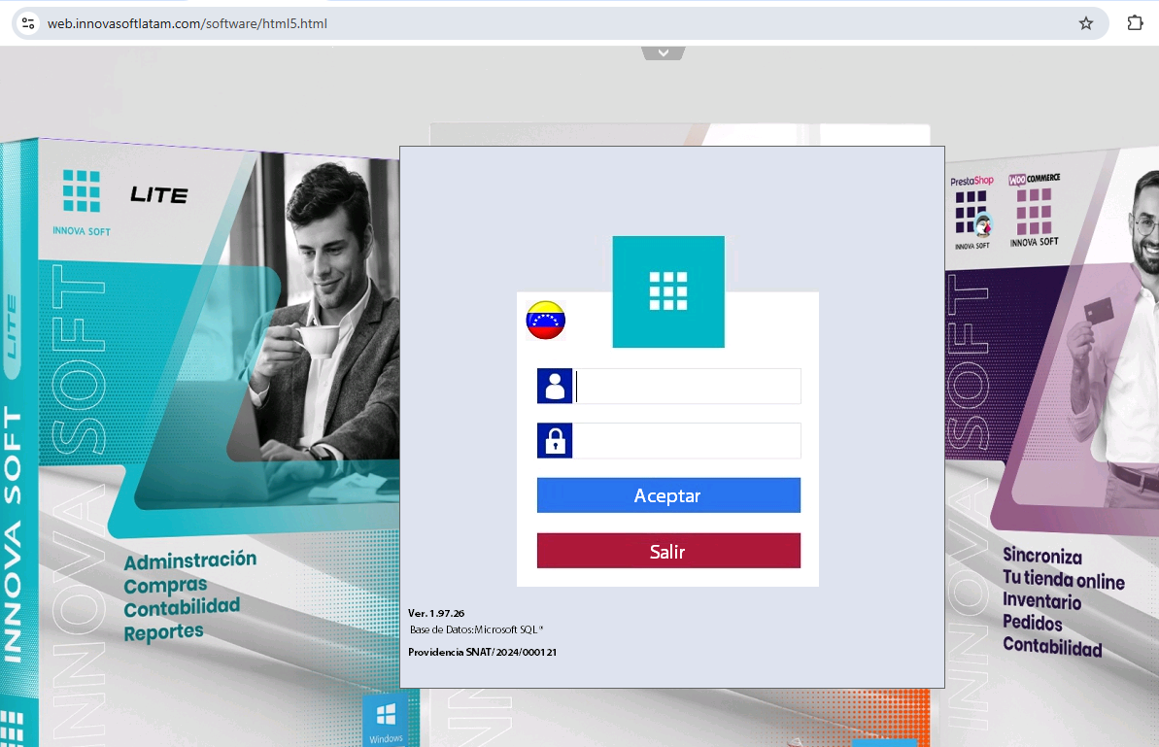This screenshot has height=747, width=1159.
Task: Open the browser extensions puzzle icon
Action: [x=1135, y=23]
